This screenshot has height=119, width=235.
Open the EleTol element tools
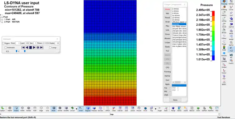click(x=231, y=43)
